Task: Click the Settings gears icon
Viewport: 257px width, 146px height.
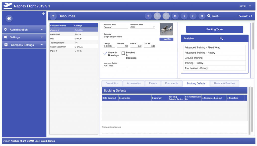Action: (x=6, y=37)
